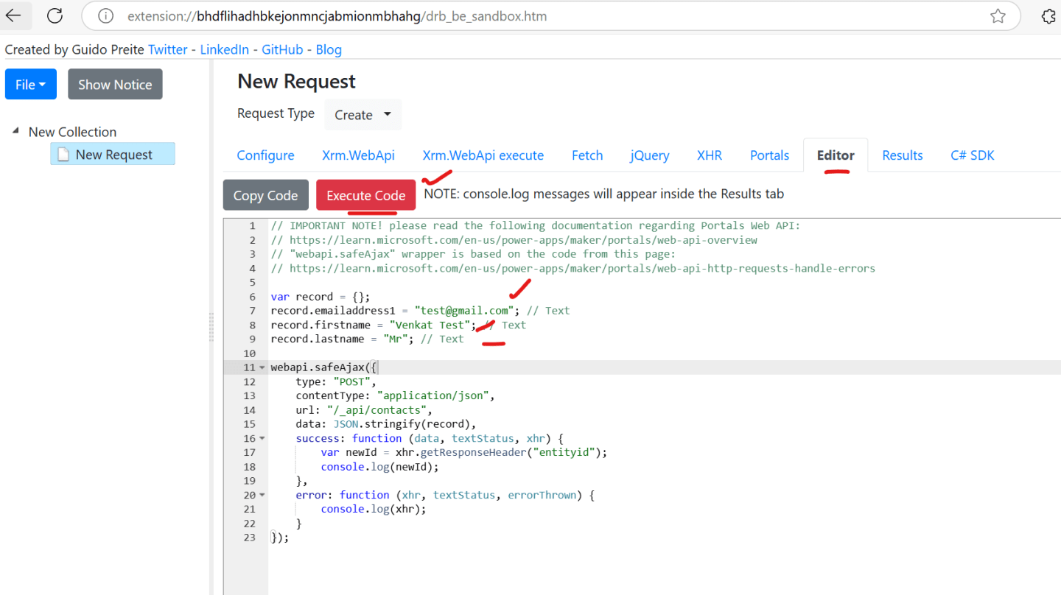This screenshot has width=1061, height=595.
Task: Open Guido Preite's GitHub link
Action: point(282,49)
